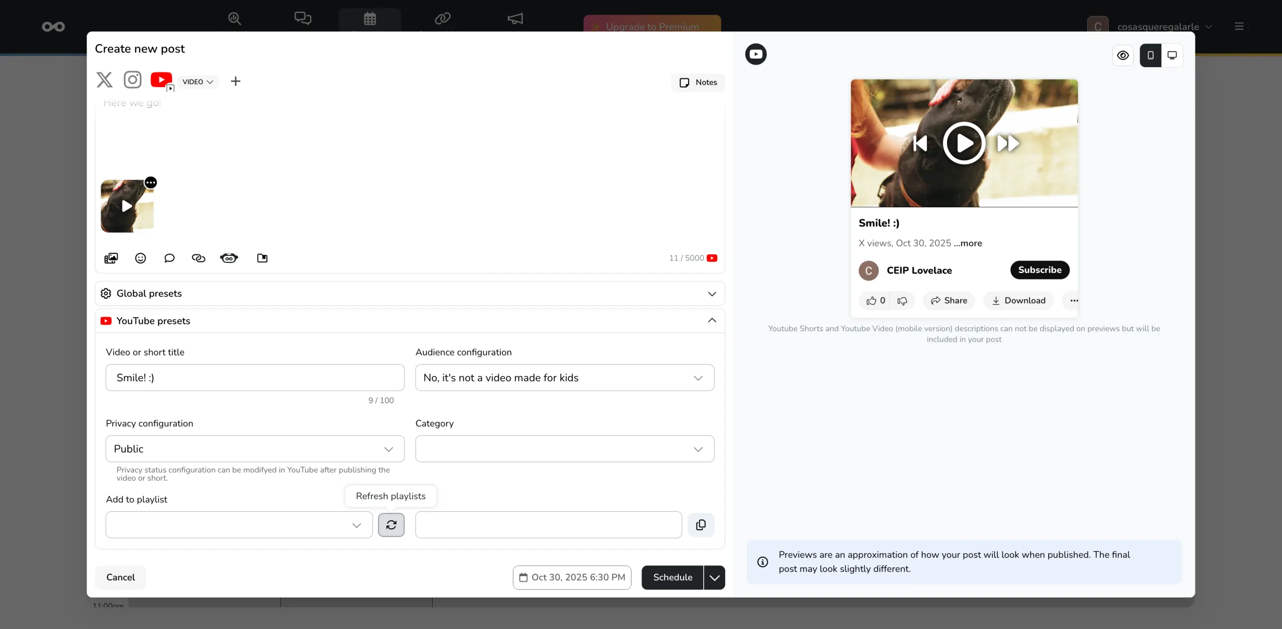Click the Video or short title field
1282x629 pixels.
click(255, 378)
